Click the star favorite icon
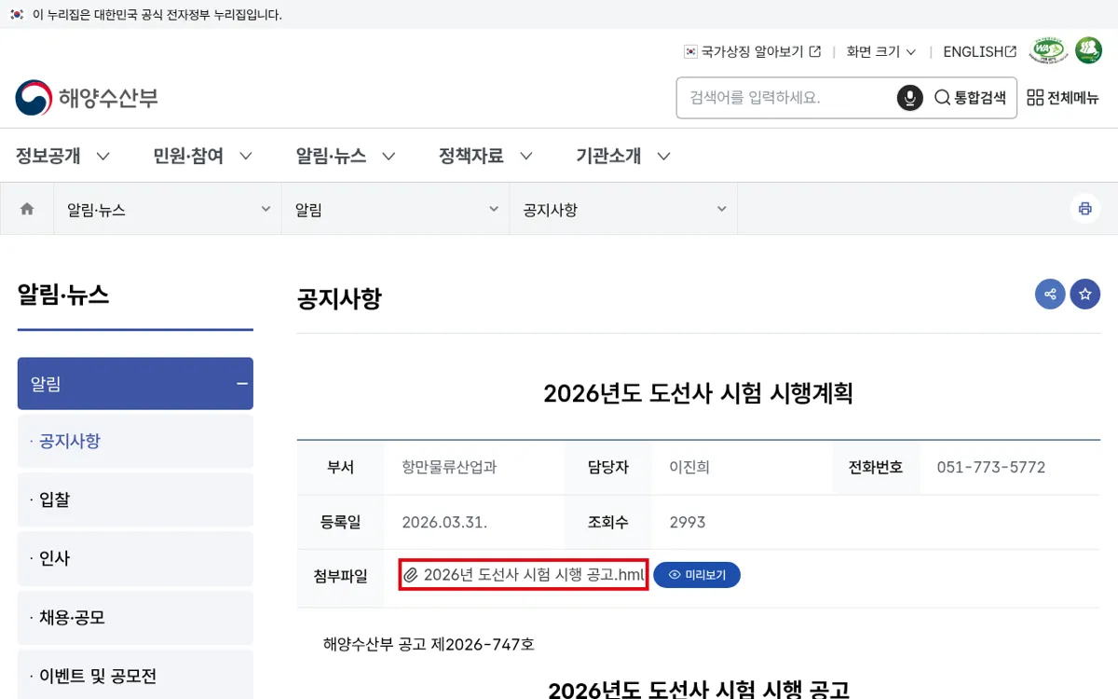The image size is (1118, 699). pos(1084,295)
